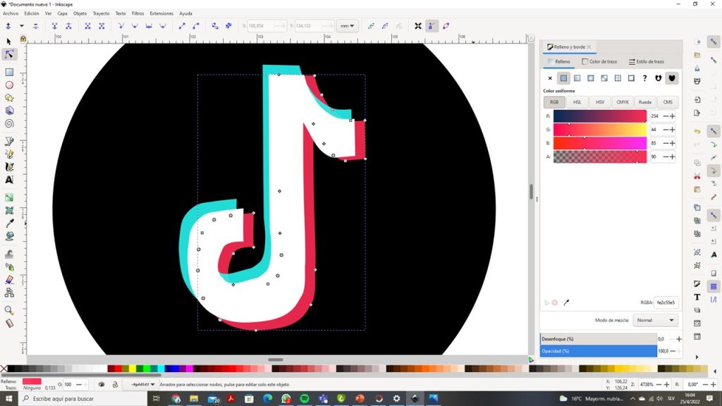Click the object to path icon
The image size is (722, 406).
215,26
